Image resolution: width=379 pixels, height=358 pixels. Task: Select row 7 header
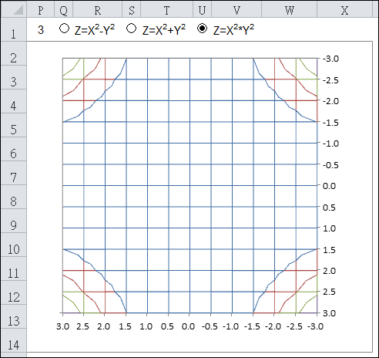point(13,173)
